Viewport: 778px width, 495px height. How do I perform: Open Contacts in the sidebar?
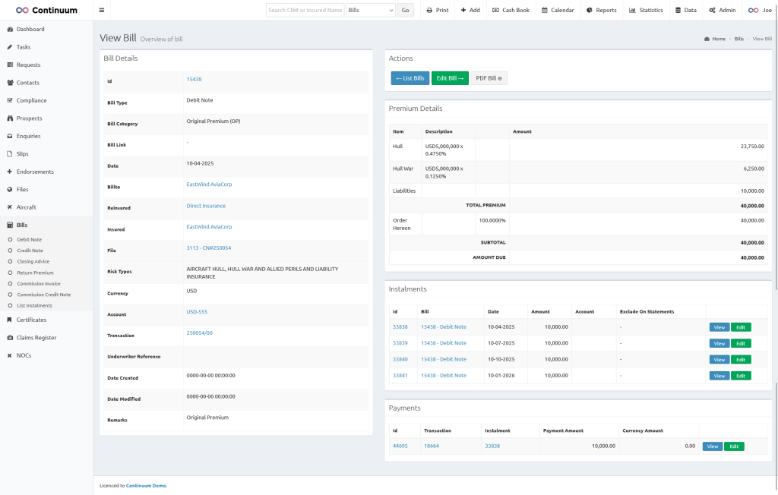coord(28,83)
